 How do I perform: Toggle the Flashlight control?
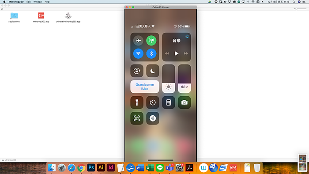137,102
